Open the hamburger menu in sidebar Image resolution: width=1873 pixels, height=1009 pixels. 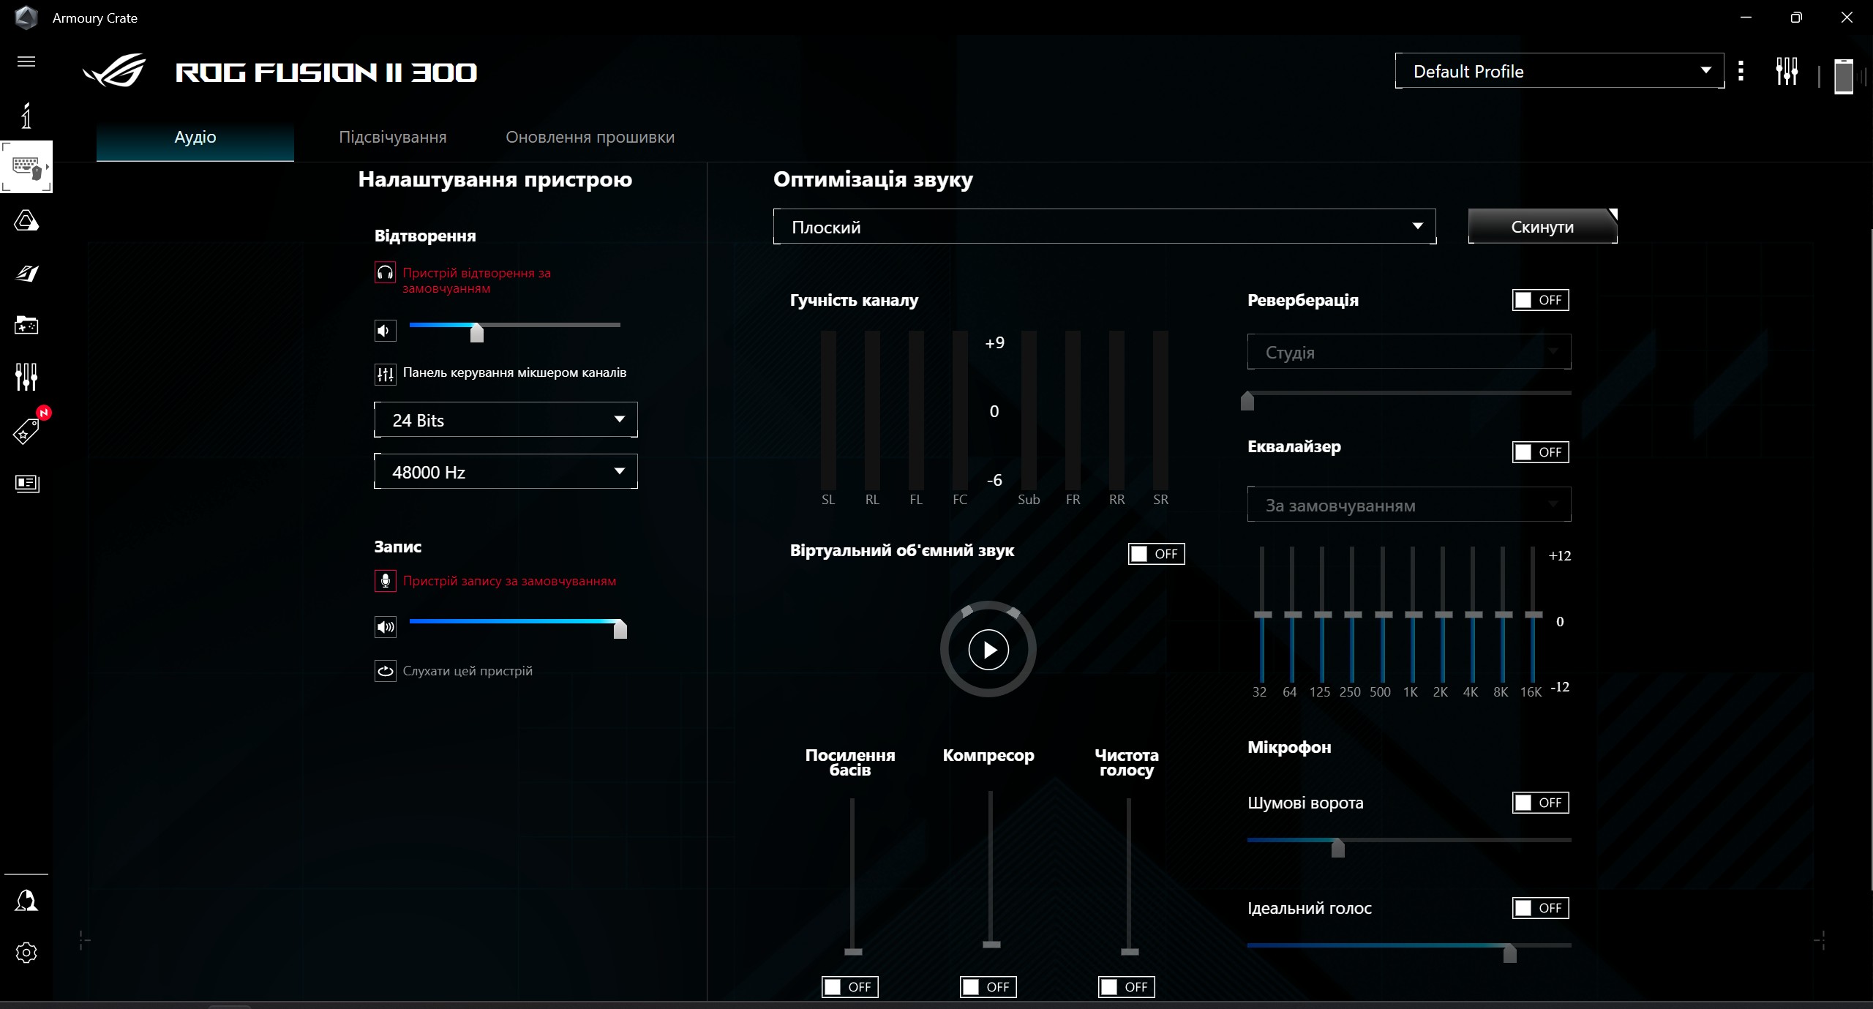pos(26,61)
